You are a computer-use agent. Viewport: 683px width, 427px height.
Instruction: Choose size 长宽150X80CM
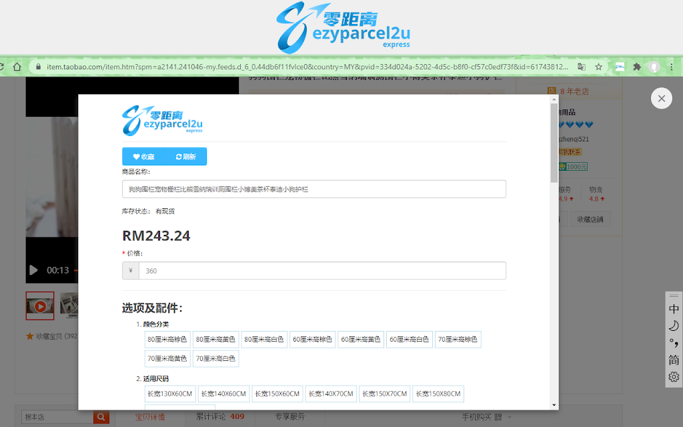point(438,394)
